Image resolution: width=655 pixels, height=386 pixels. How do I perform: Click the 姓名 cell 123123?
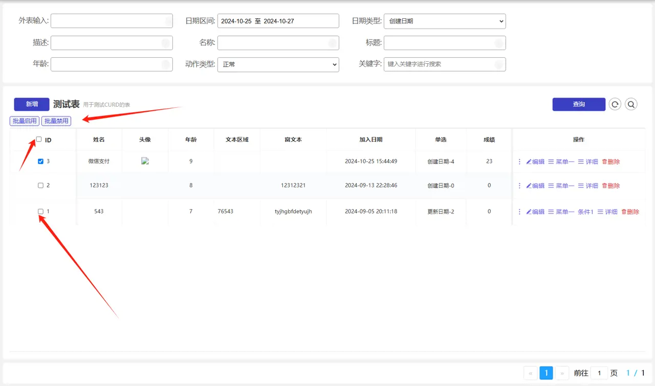click(x=99, y=185)
